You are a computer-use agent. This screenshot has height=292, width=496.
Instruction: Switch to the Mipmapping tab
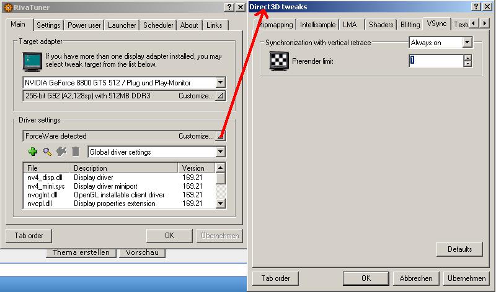point(275,25)
